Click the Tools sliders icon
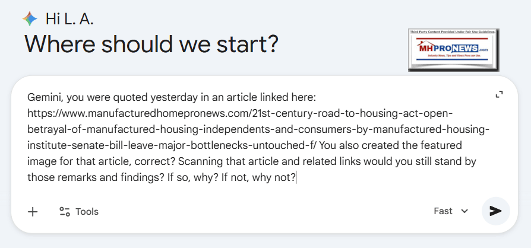531x248 pixels. click(65, 212)
